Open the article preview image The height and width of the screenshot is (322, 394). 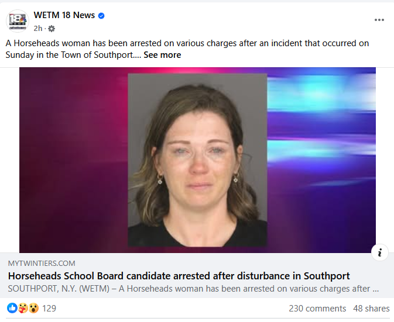pyautogui.click(x=197, y=160)
